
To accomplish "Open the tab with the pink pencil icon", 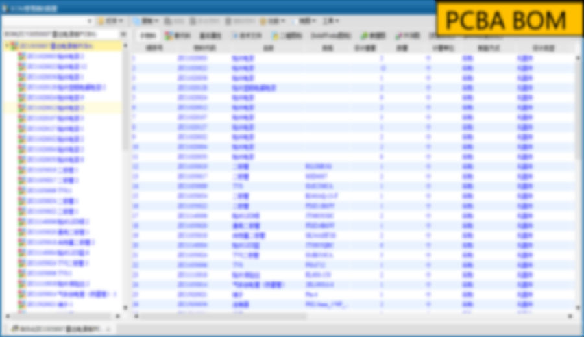I will 408,36.
